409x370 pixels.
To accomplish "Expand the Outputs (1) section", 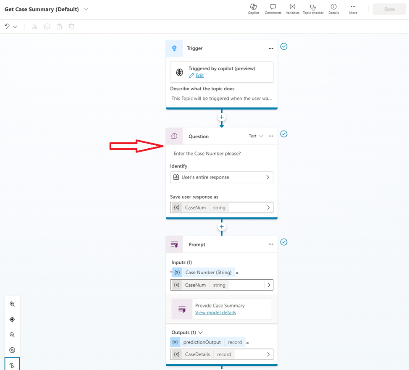I will (x=200, y=332).
